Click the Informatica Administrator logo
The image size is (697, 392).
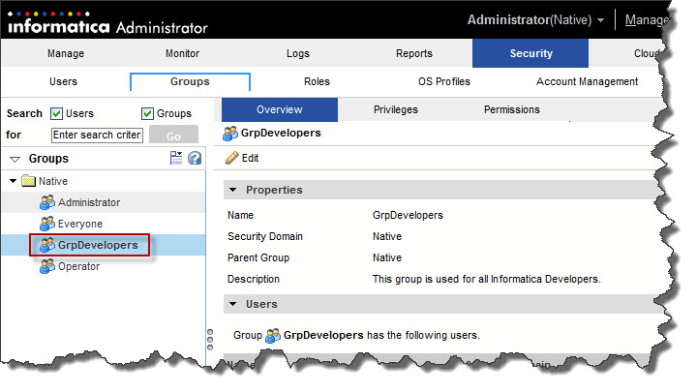pyautogui.click(x=107, y=23)
